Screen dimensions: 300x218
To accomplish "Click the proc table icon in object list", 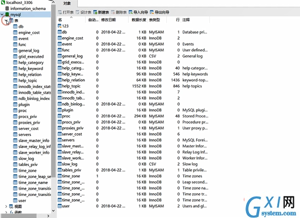I will (60, 116).
